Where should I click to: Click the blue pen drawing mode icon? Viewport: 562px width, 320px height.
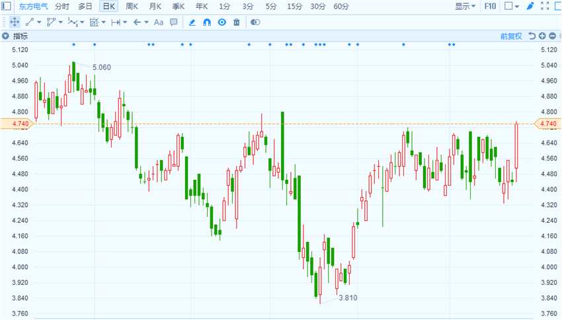[530, 6]
